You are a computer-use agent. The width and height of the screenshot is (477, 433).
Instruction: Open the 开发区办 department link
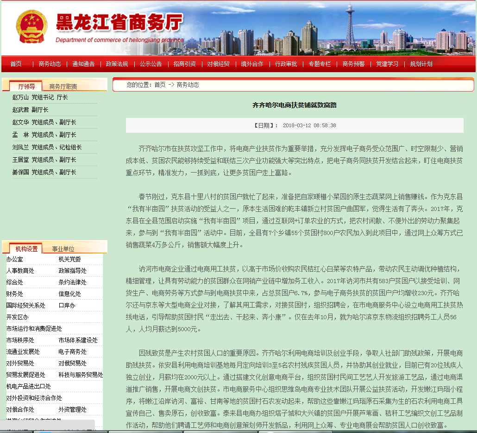click(x=17, y=317)
